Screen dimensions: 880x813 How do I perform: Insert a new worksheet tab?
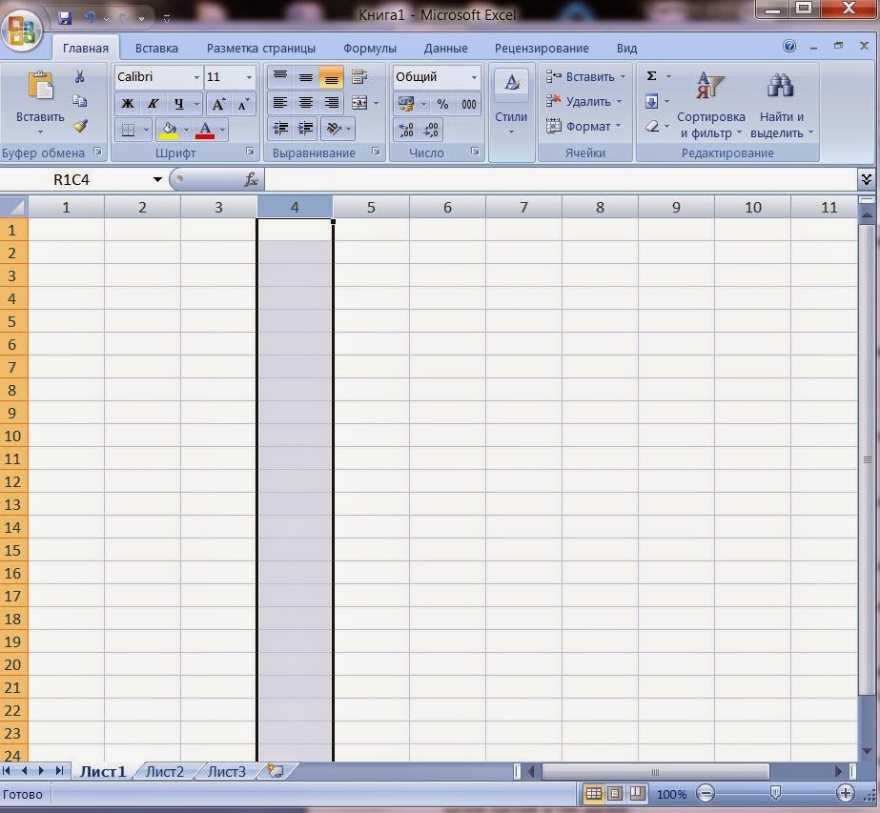tap(276, 771)
